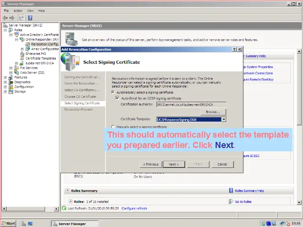303x227 pixels.
Task: Open the View menu
Action: 30,10
